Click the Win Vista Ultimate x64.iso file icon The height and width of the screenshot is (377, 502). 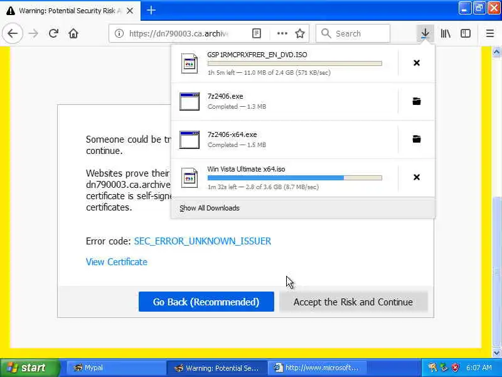pos(190,178)
